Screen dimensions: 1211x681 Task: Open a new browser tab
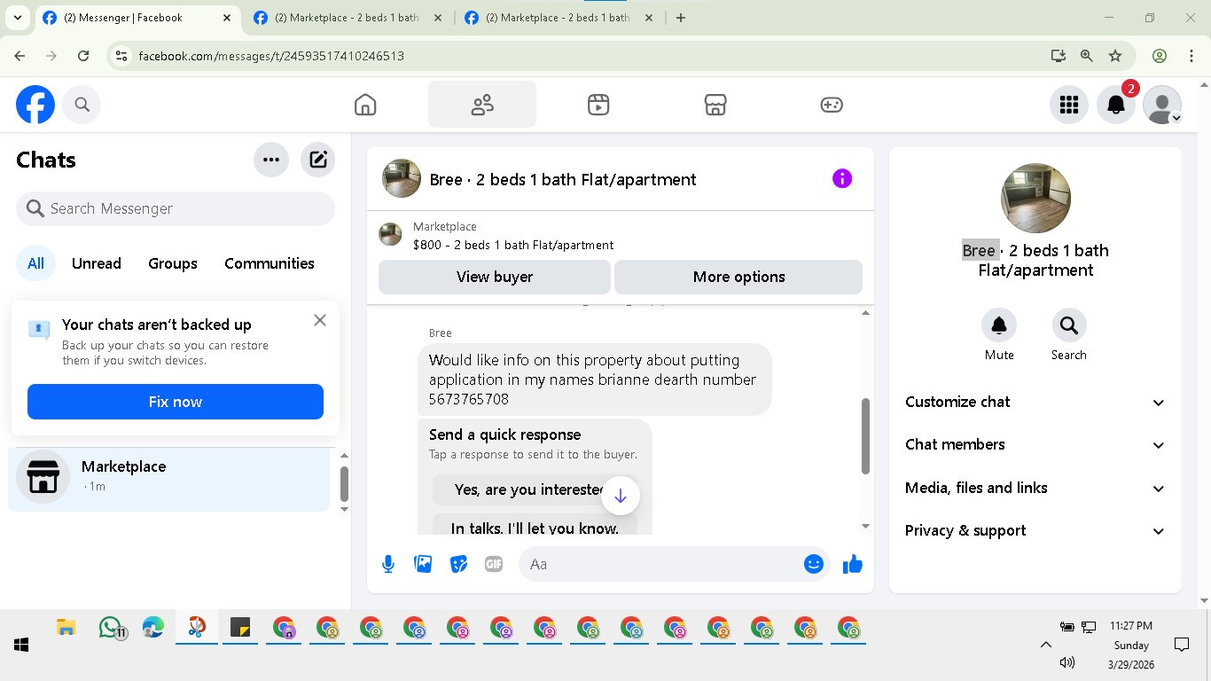681,18
